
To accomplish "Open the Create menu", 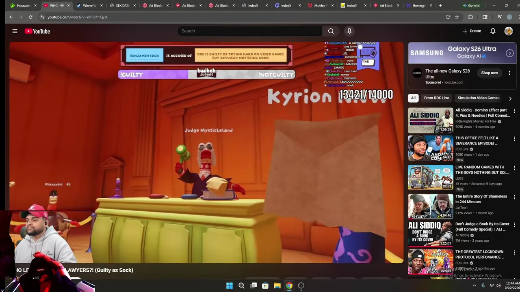I will coord(471,31).
